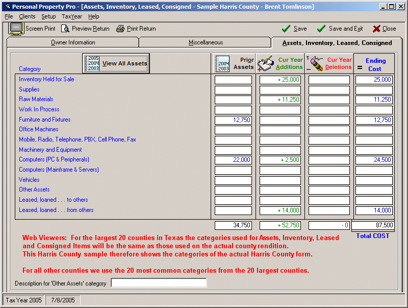Click the Screen Print label
408x308 pixels.
[x=40, y=29]
